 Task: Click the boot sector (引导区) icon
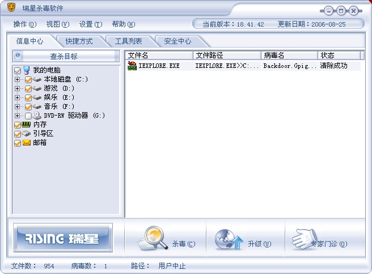click(26, 134)
